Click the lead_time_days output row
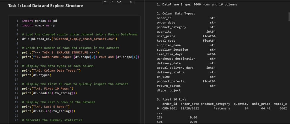290x124 pixels. pyautogui.click(x=186, y=54)
